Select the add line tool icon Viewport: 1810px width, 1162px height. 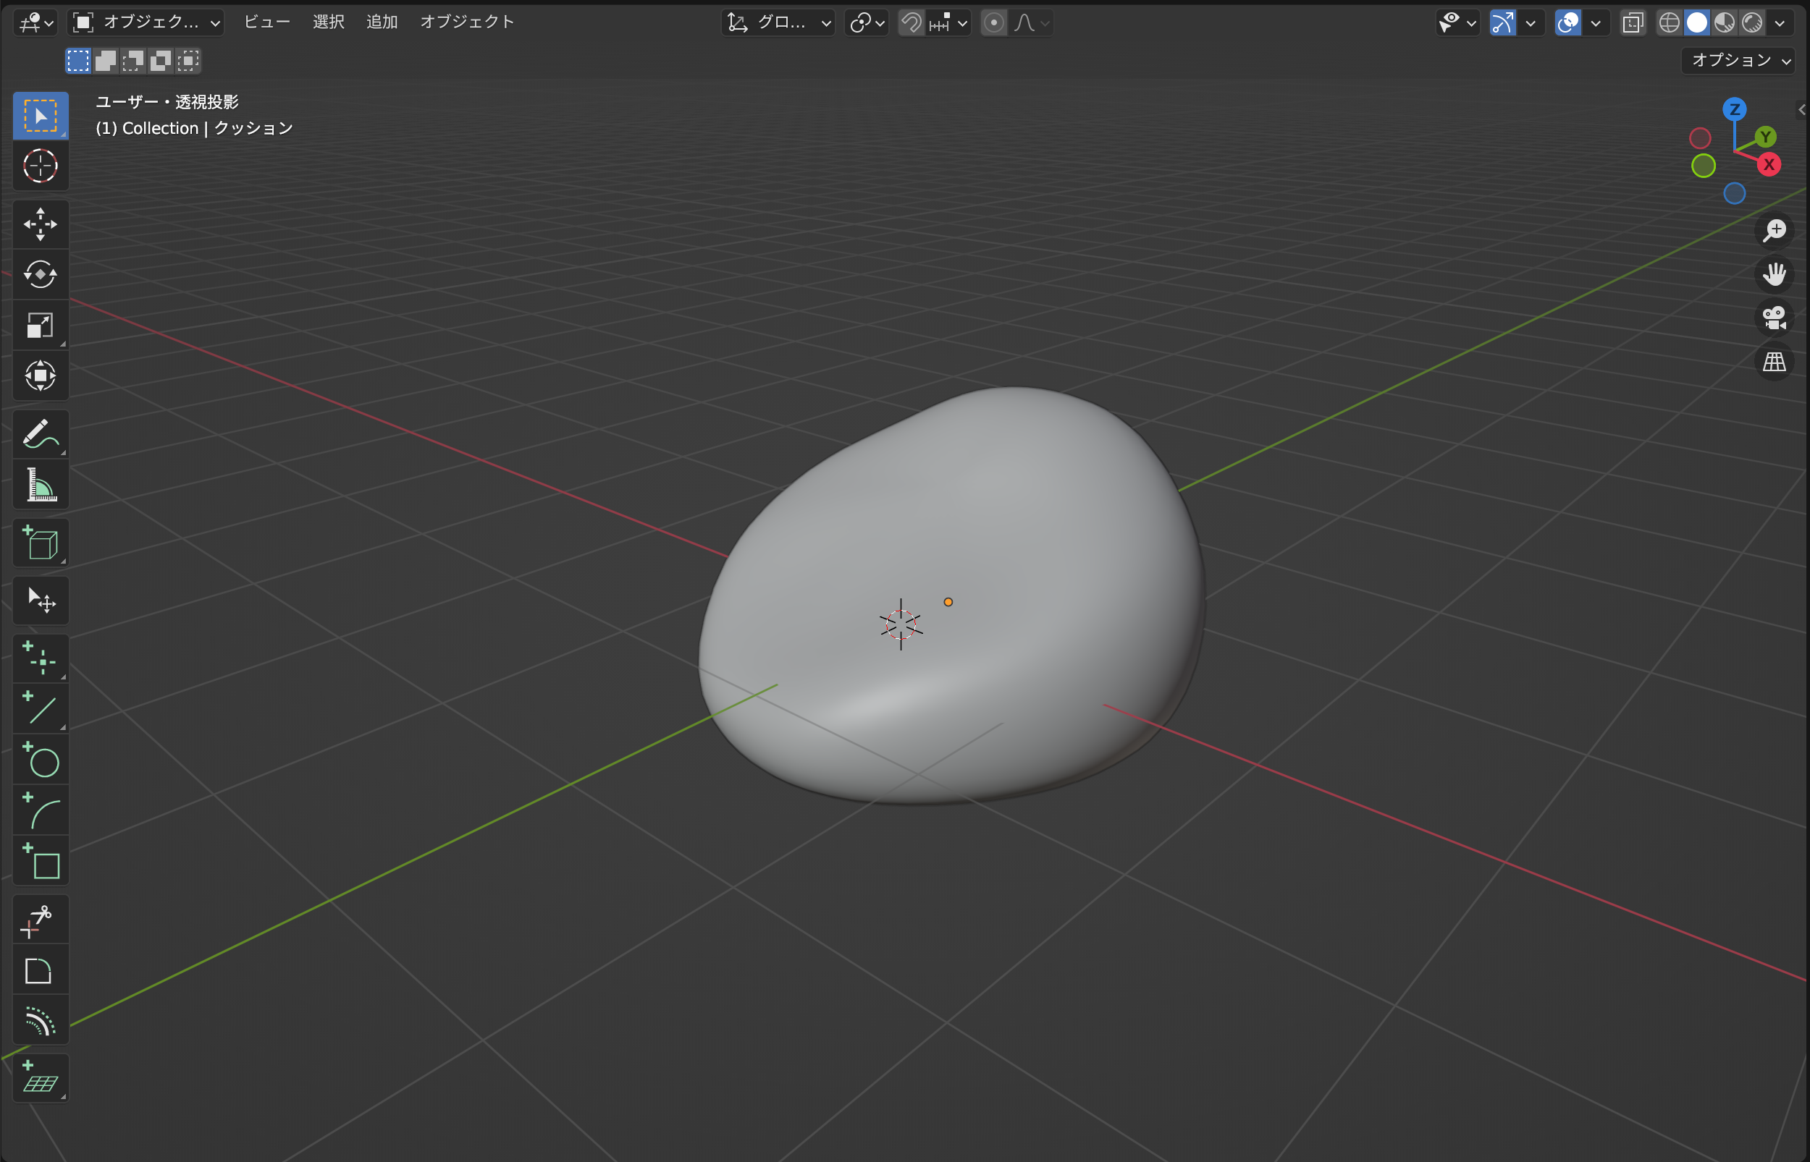[40, 708]
